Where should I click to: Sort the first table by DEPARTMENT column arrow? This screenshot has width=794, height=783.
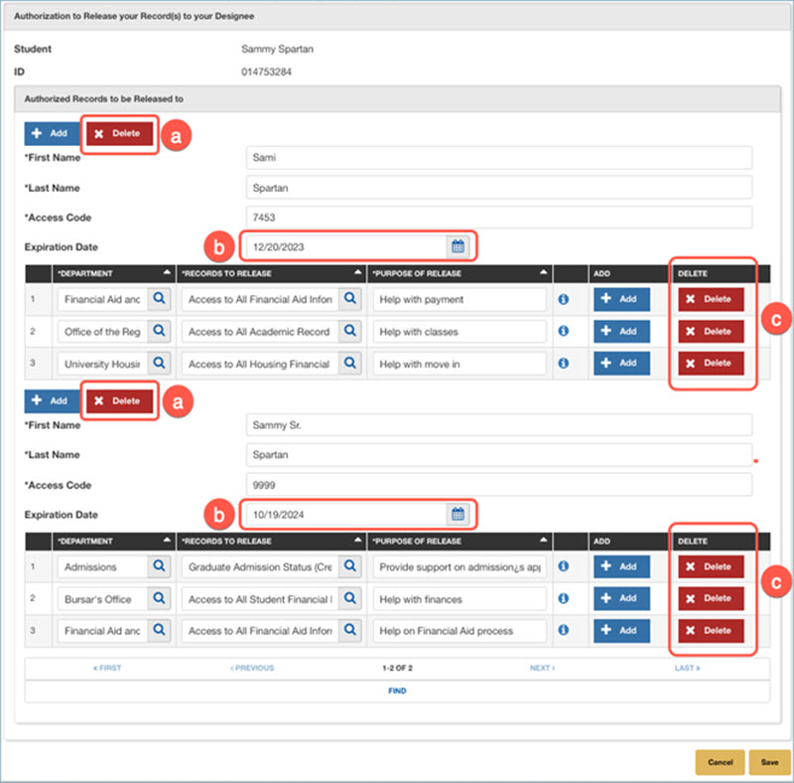[166, 272]
